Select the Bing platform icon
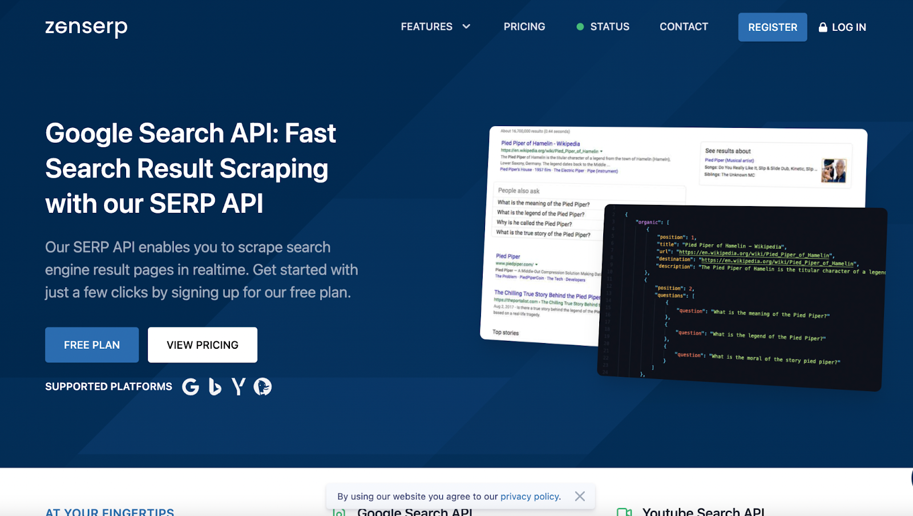The width and height of the screenshot is (913, 516). coord(215,387)
